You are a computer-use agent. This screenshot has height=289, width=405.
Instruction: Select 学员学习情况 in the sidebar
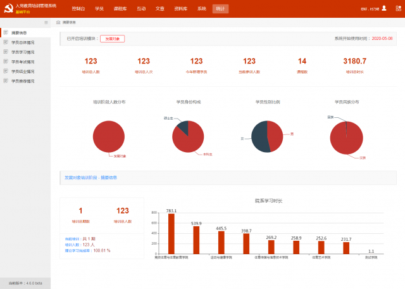click(23, 52)
